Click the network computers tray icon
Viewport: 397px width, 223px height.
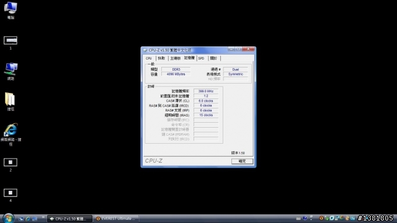(x=337, y=218)
